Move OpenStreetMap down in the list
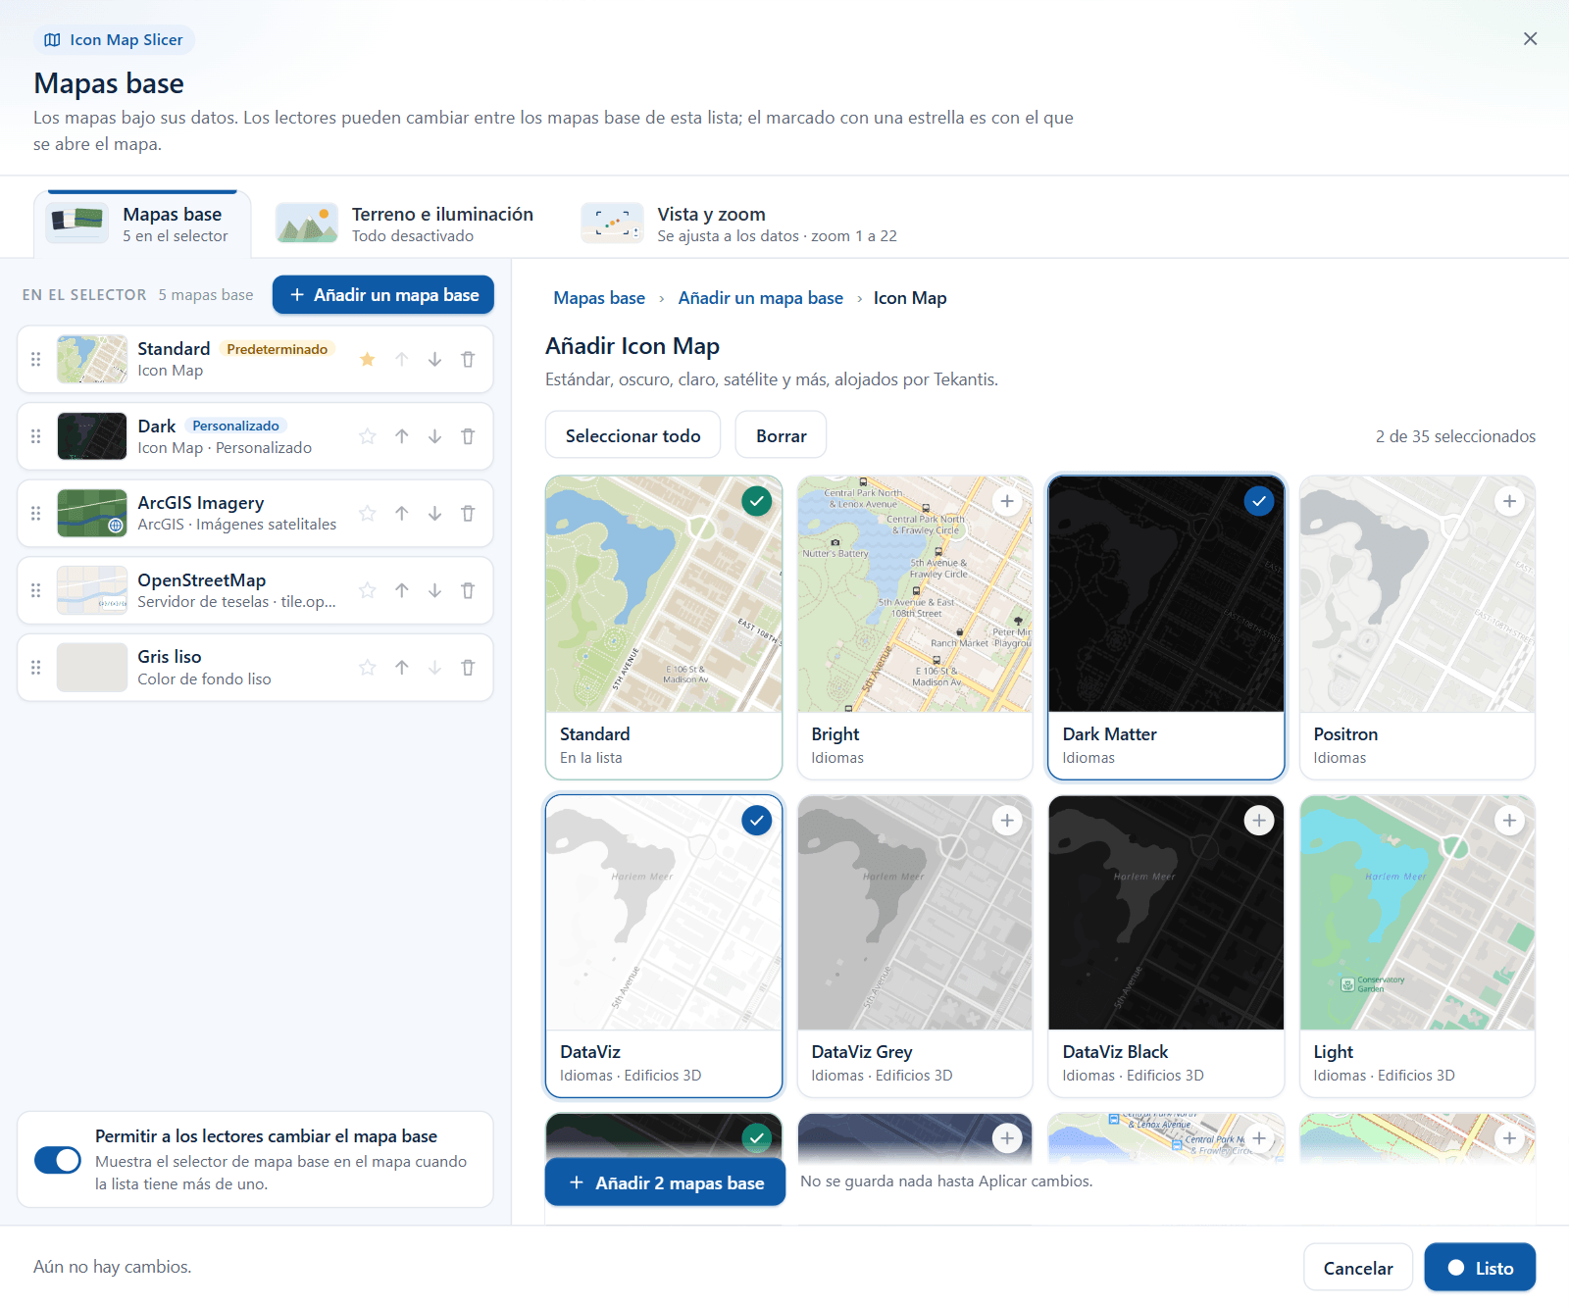This screenshot has height=1307, width=1569. 434,590
